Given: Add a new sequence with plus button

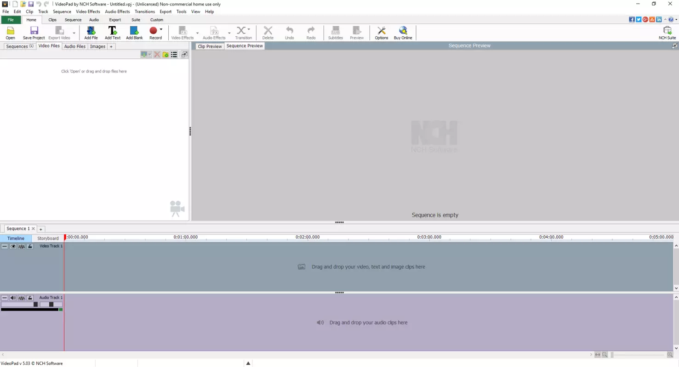Looking at the screenshot, I should (40, 229).
